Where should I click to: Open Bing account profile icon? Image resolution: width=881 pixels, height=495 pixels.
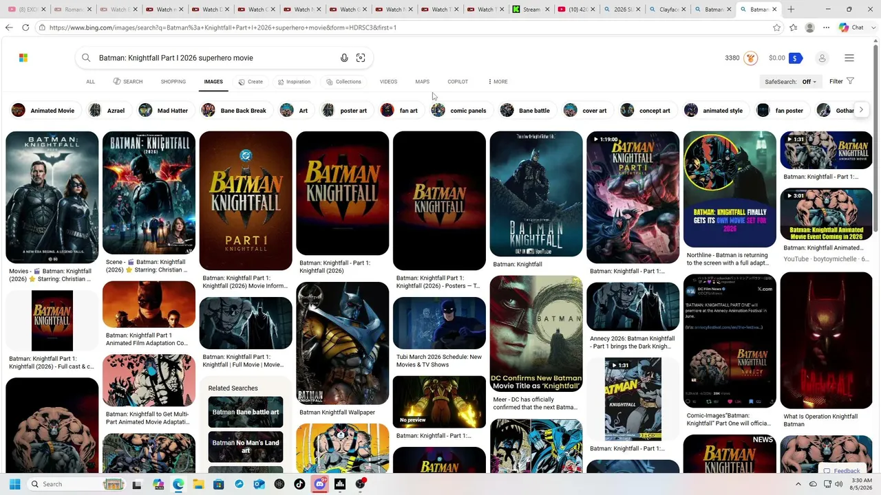pos(822,58)
